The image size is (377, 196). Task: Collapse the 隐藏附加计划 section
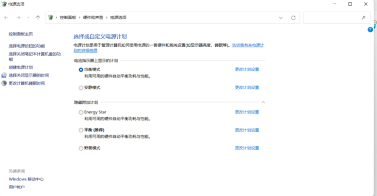263,102
